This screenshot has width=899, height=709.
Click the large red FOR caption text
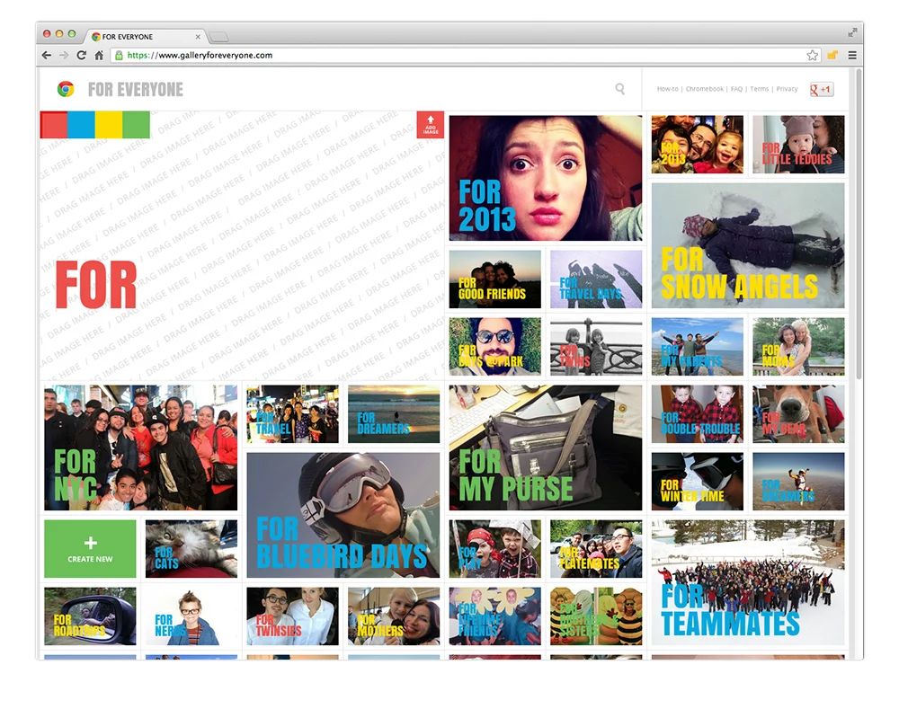pyautogui.click(x=96, y=285)
